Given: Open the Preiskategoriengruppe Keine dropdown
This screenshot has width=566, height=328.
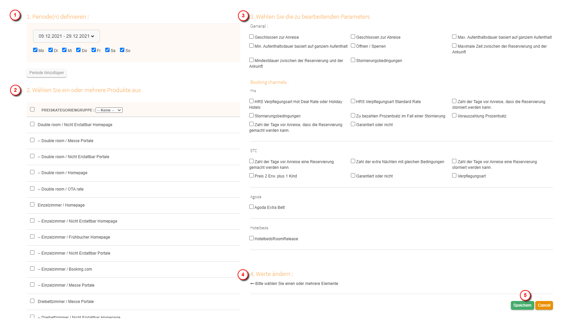Looking at the screenshot, I should point(109,110).
